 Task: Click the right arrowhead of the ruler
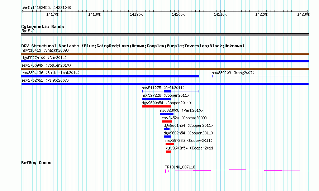pyautogui.click(x=308, y=11)
